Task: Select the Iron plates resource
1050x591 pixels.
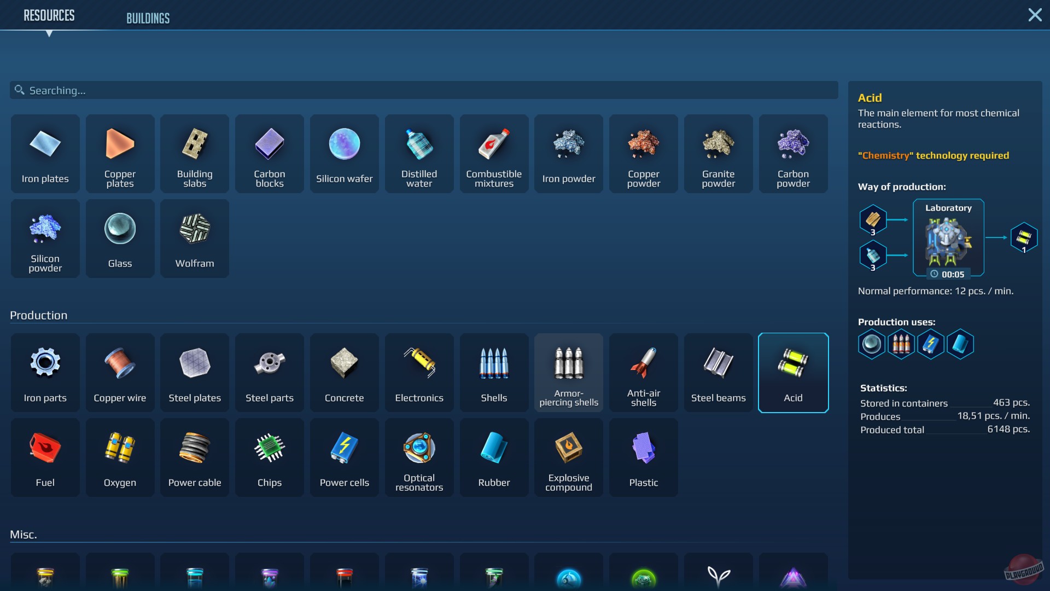Action: coord(45,154)
